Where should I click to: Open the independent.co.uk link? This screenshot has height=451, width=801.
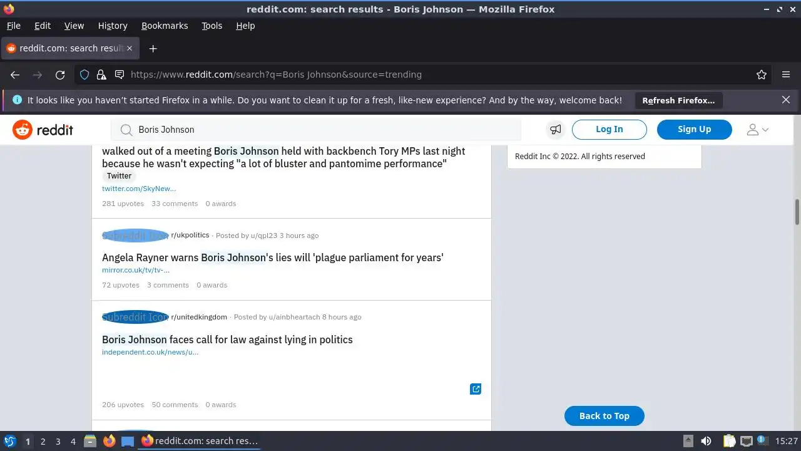[150, 352]
